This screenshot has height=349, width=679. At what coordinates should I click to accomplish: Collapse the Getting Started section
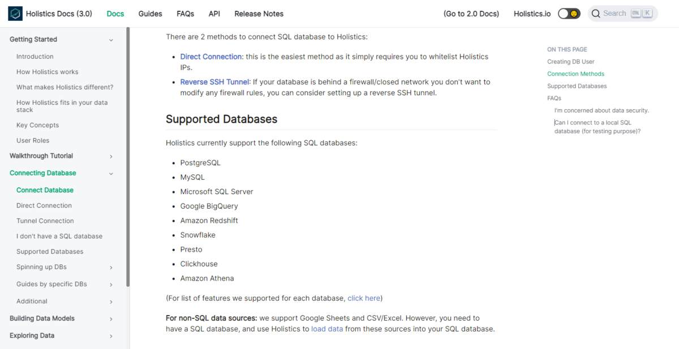pyautogui.click(x=111, y=40)
